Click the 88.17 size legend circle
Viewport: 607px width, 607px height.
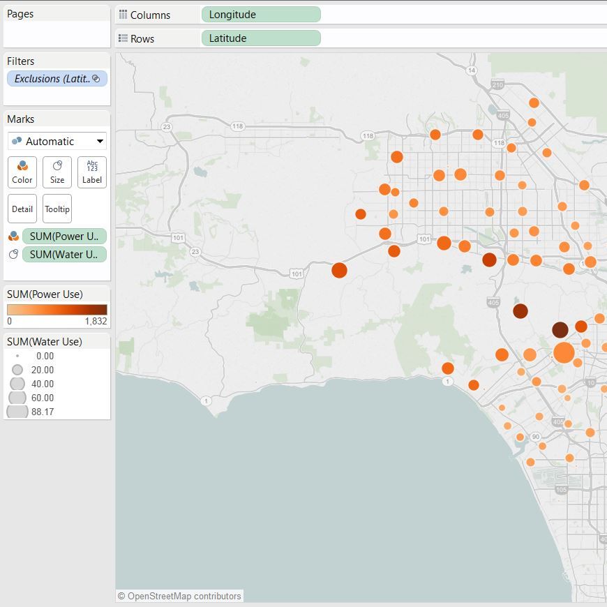coord(17,412)
